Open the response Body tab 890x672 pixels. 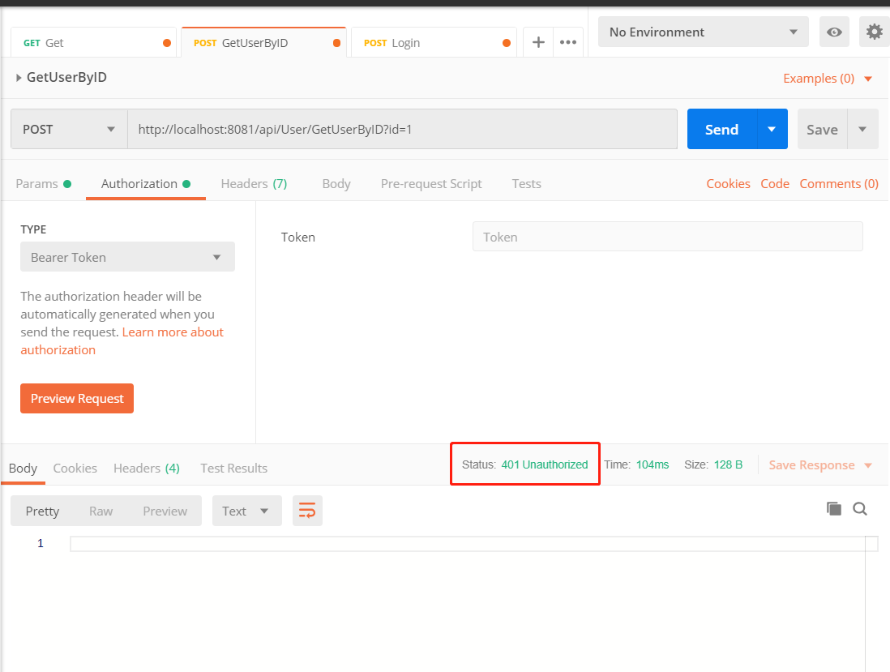coord(23,469)
